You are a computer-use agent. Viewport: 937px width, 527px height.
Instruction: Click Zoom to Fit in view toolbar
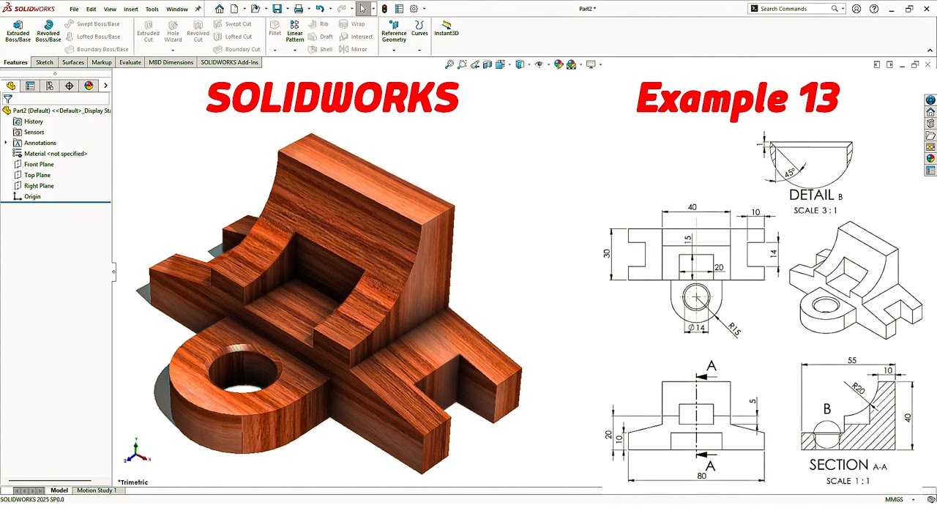pyautogui.click(x=449, y=64)
